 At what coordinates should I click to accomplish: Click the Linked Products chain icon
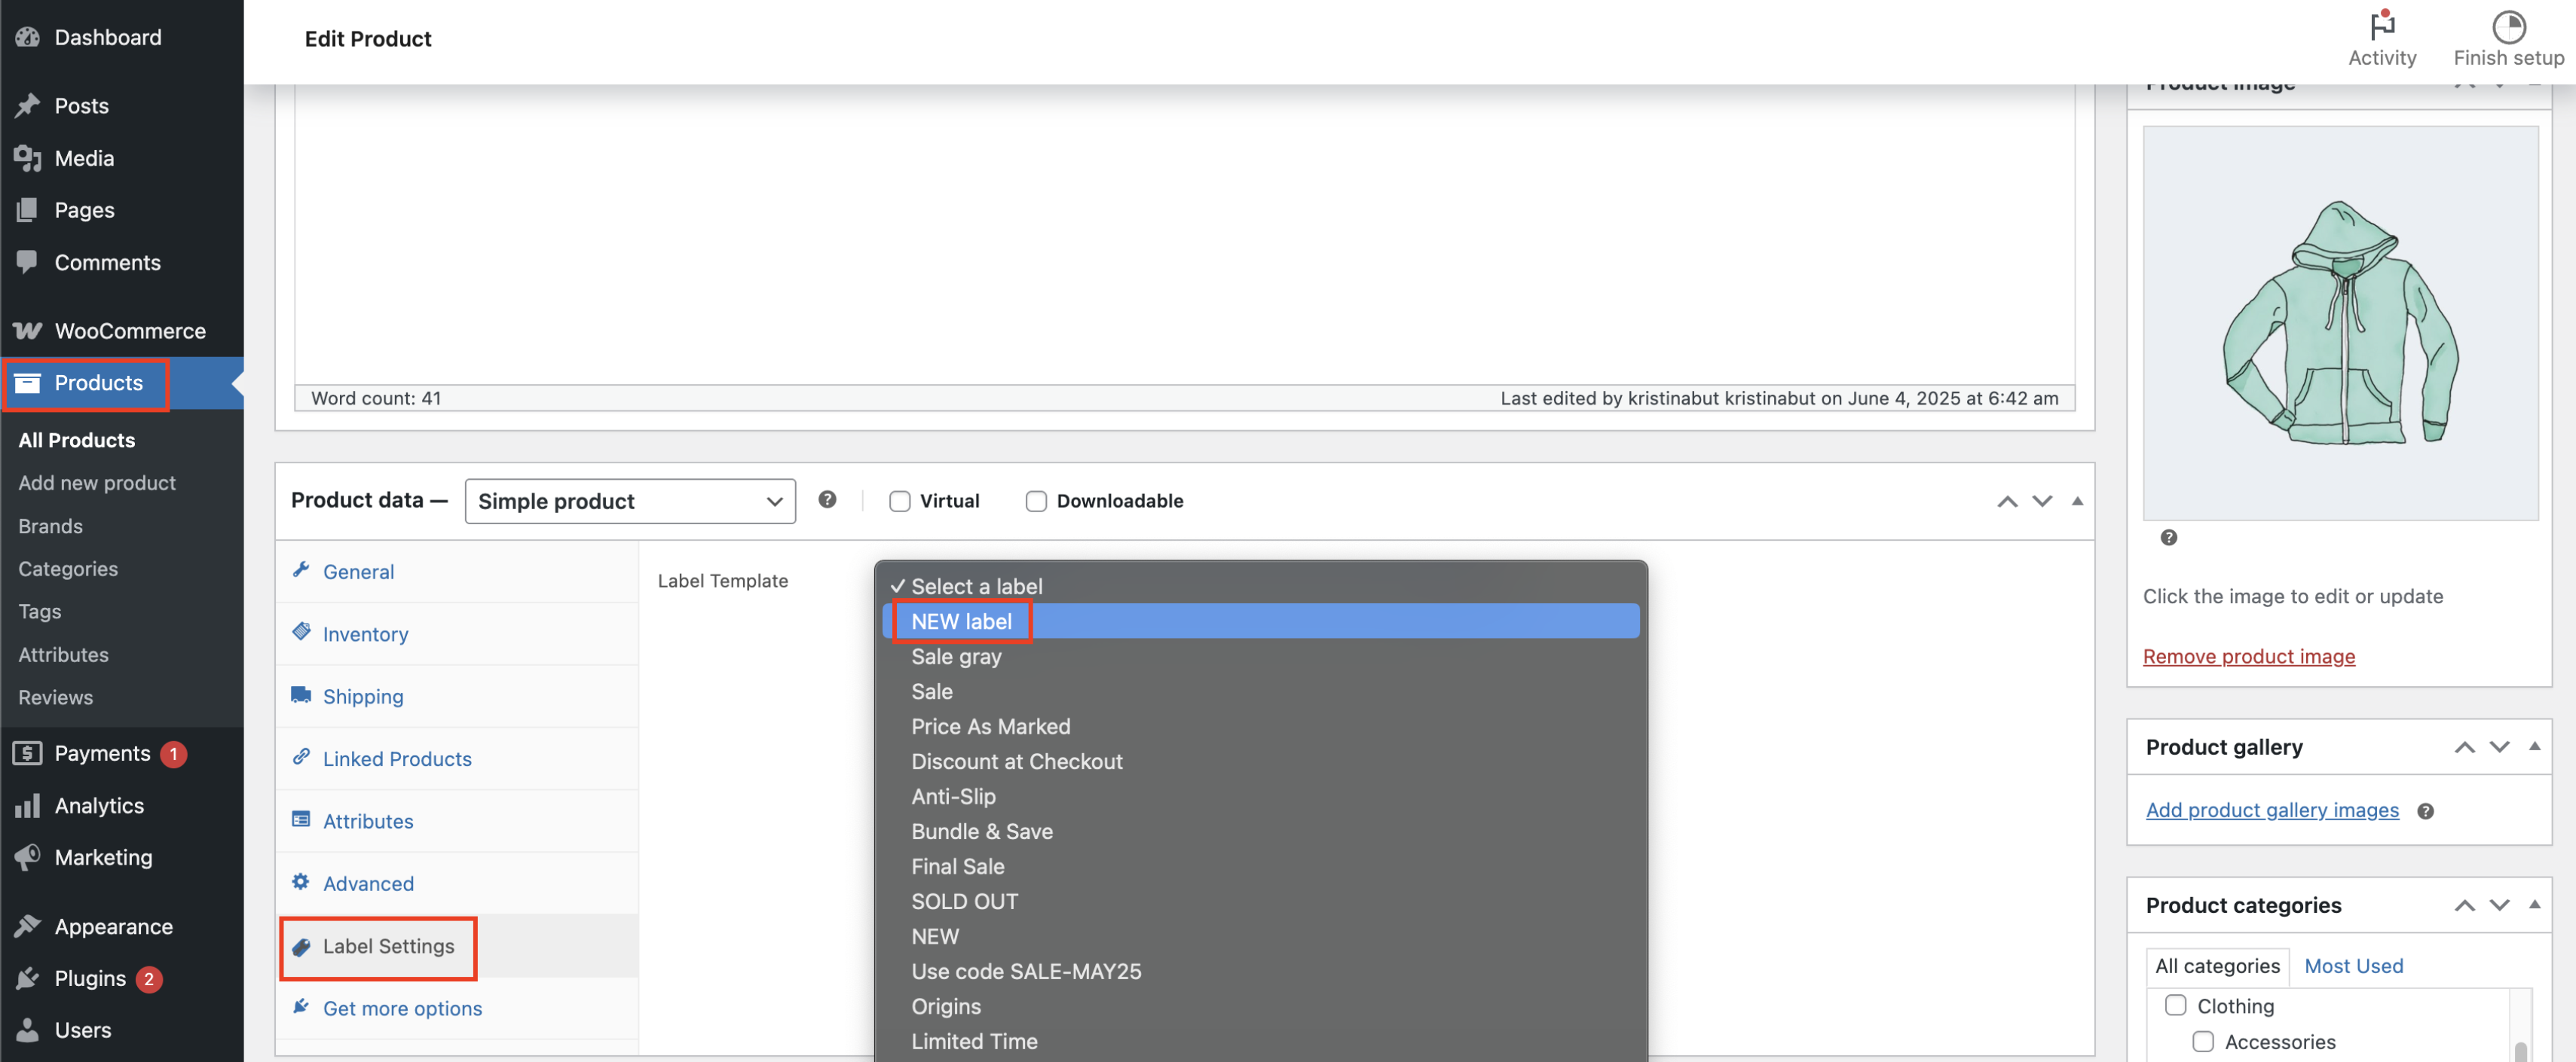pyautogui.click(x=301, y=756)
